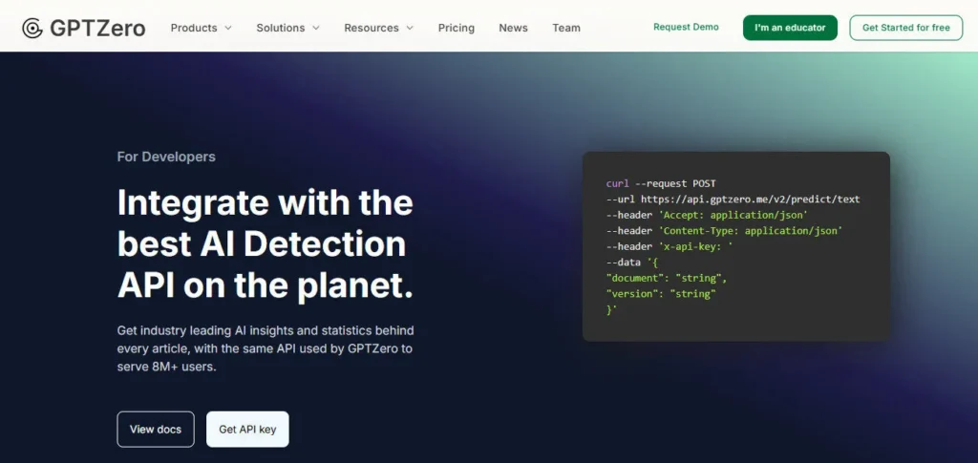The height and width of the screenshot is (463, 978).
Task: Expand the Products chevron arrow
Action: pyautogui.click(x=227, y=28)
